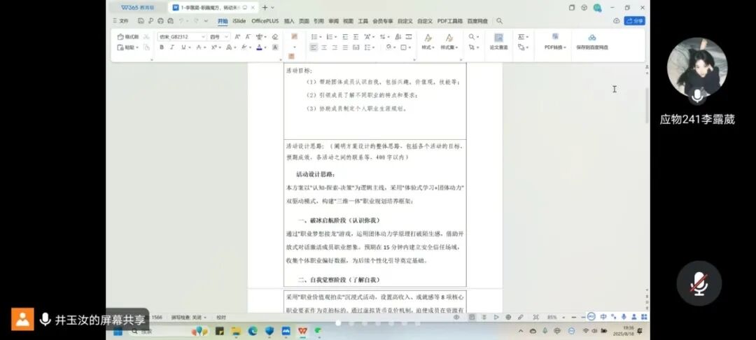Click the find and replace magnifier icon
Screen dimensions: 756x340
tap(472, 36)
